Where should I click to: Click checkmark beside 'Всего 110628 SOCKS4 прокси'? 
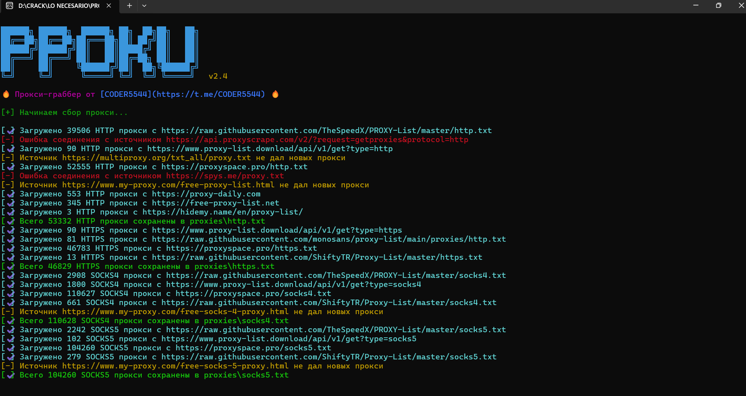(x=11, y=320)
